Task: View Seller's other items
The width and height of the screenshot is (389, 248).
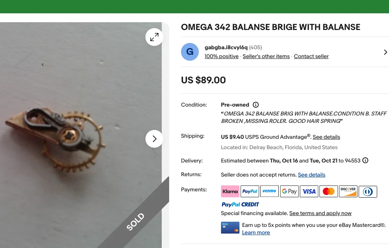Action: click(x=266, y=56)
